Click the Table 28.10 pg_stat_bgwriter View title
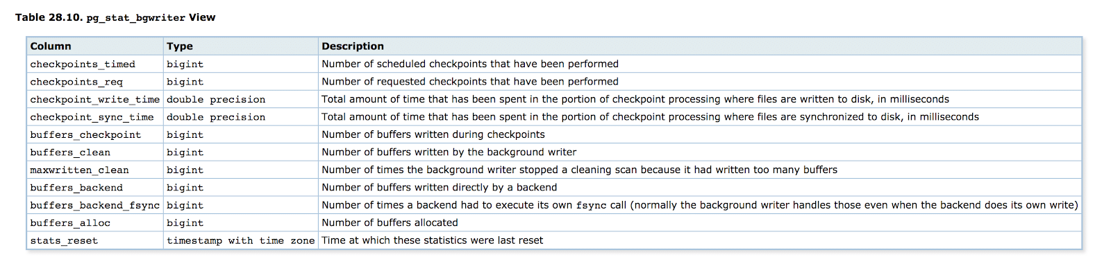This screenshot has height=275, width=1111. tap(115, 17)
